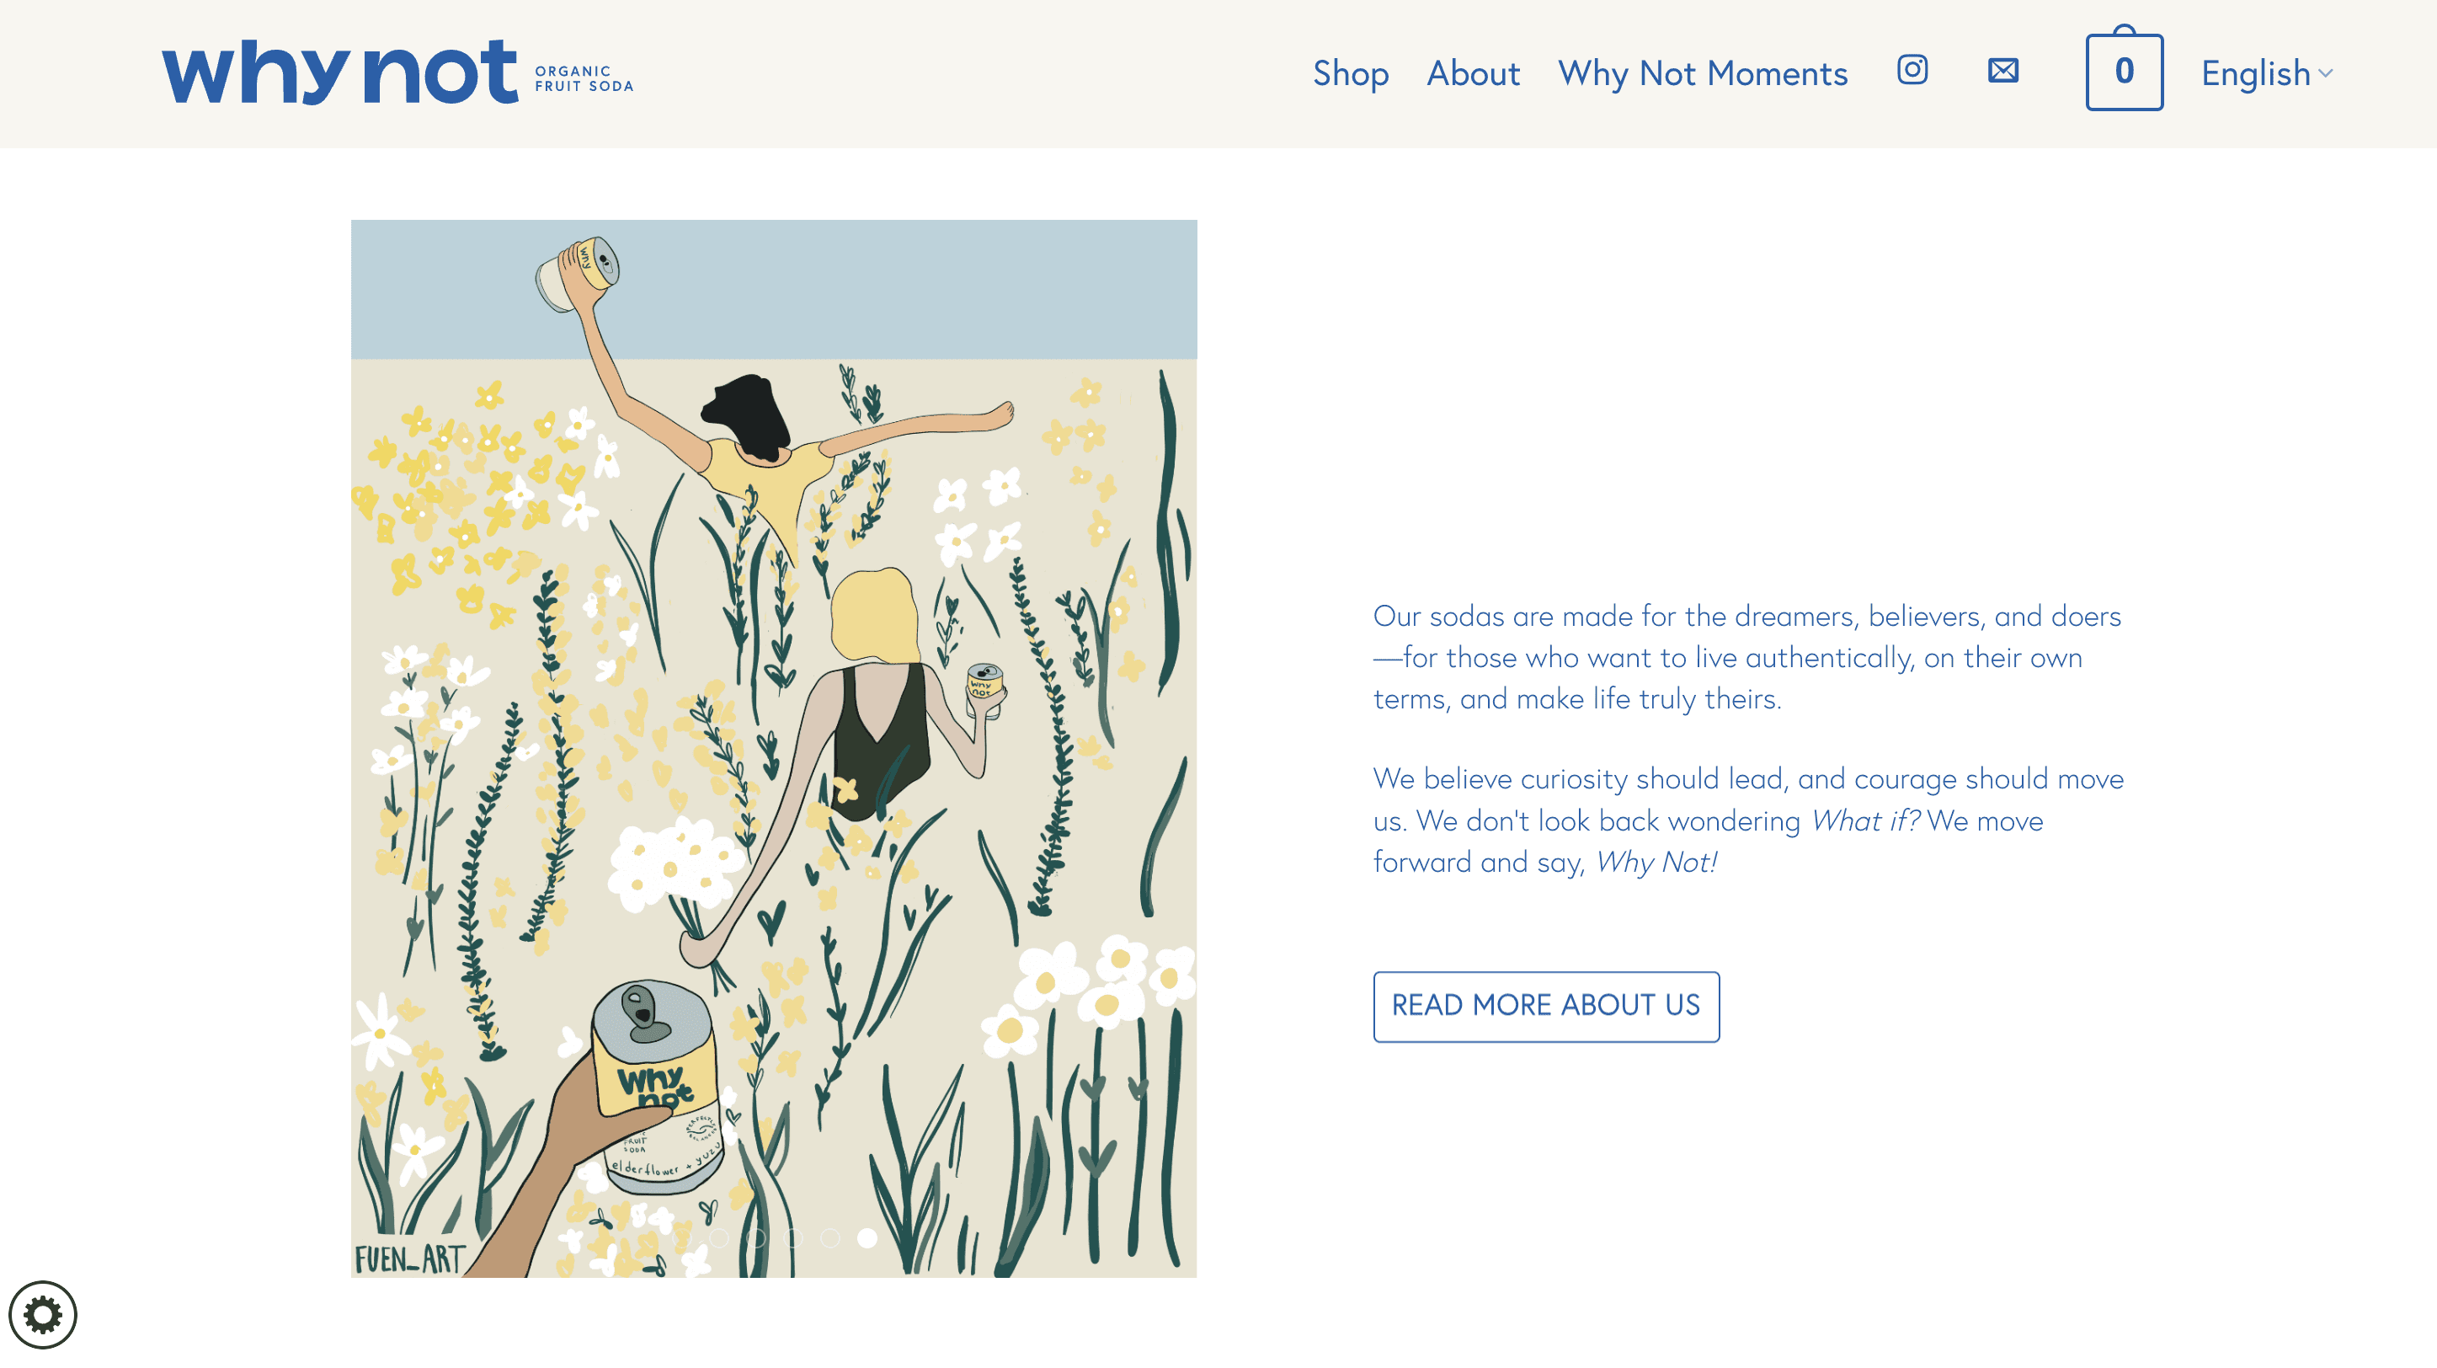Click the email envelope icon
Image resolution: width=2437 pixels, height=1368 pixels.
click(x=2002, y=70)
